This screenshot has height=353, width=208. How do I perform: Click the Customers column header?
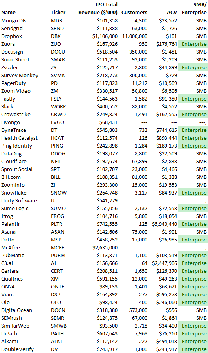pyautogui.click(x=134, y=13)
